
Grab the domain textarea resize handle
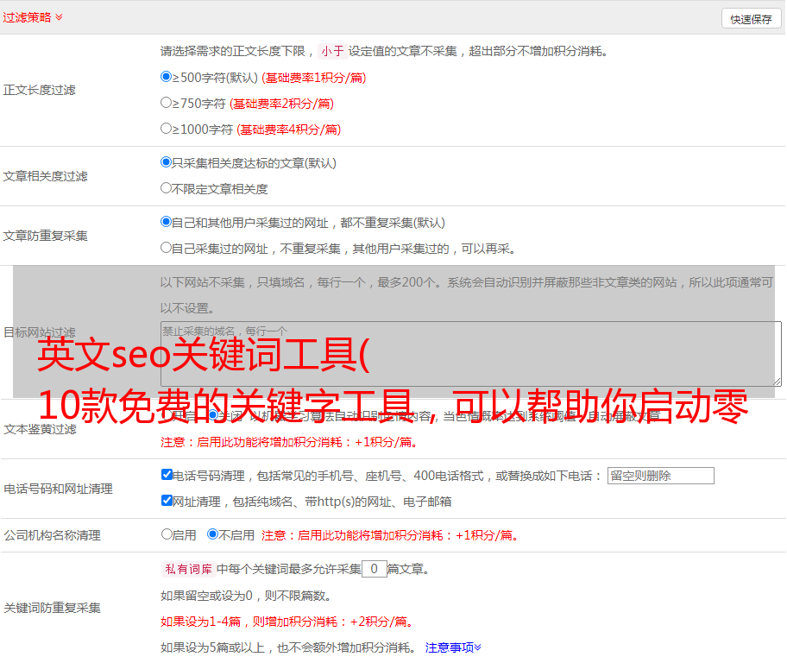point(777,382)
